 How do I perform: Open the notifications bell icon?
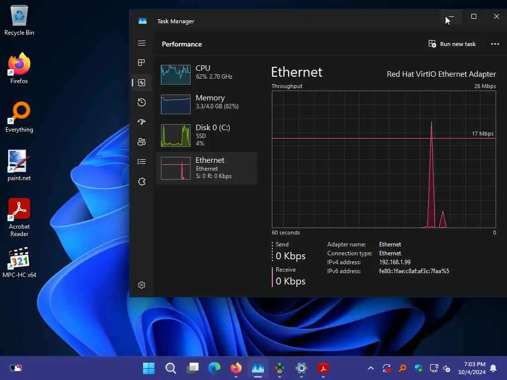point(493,368)
